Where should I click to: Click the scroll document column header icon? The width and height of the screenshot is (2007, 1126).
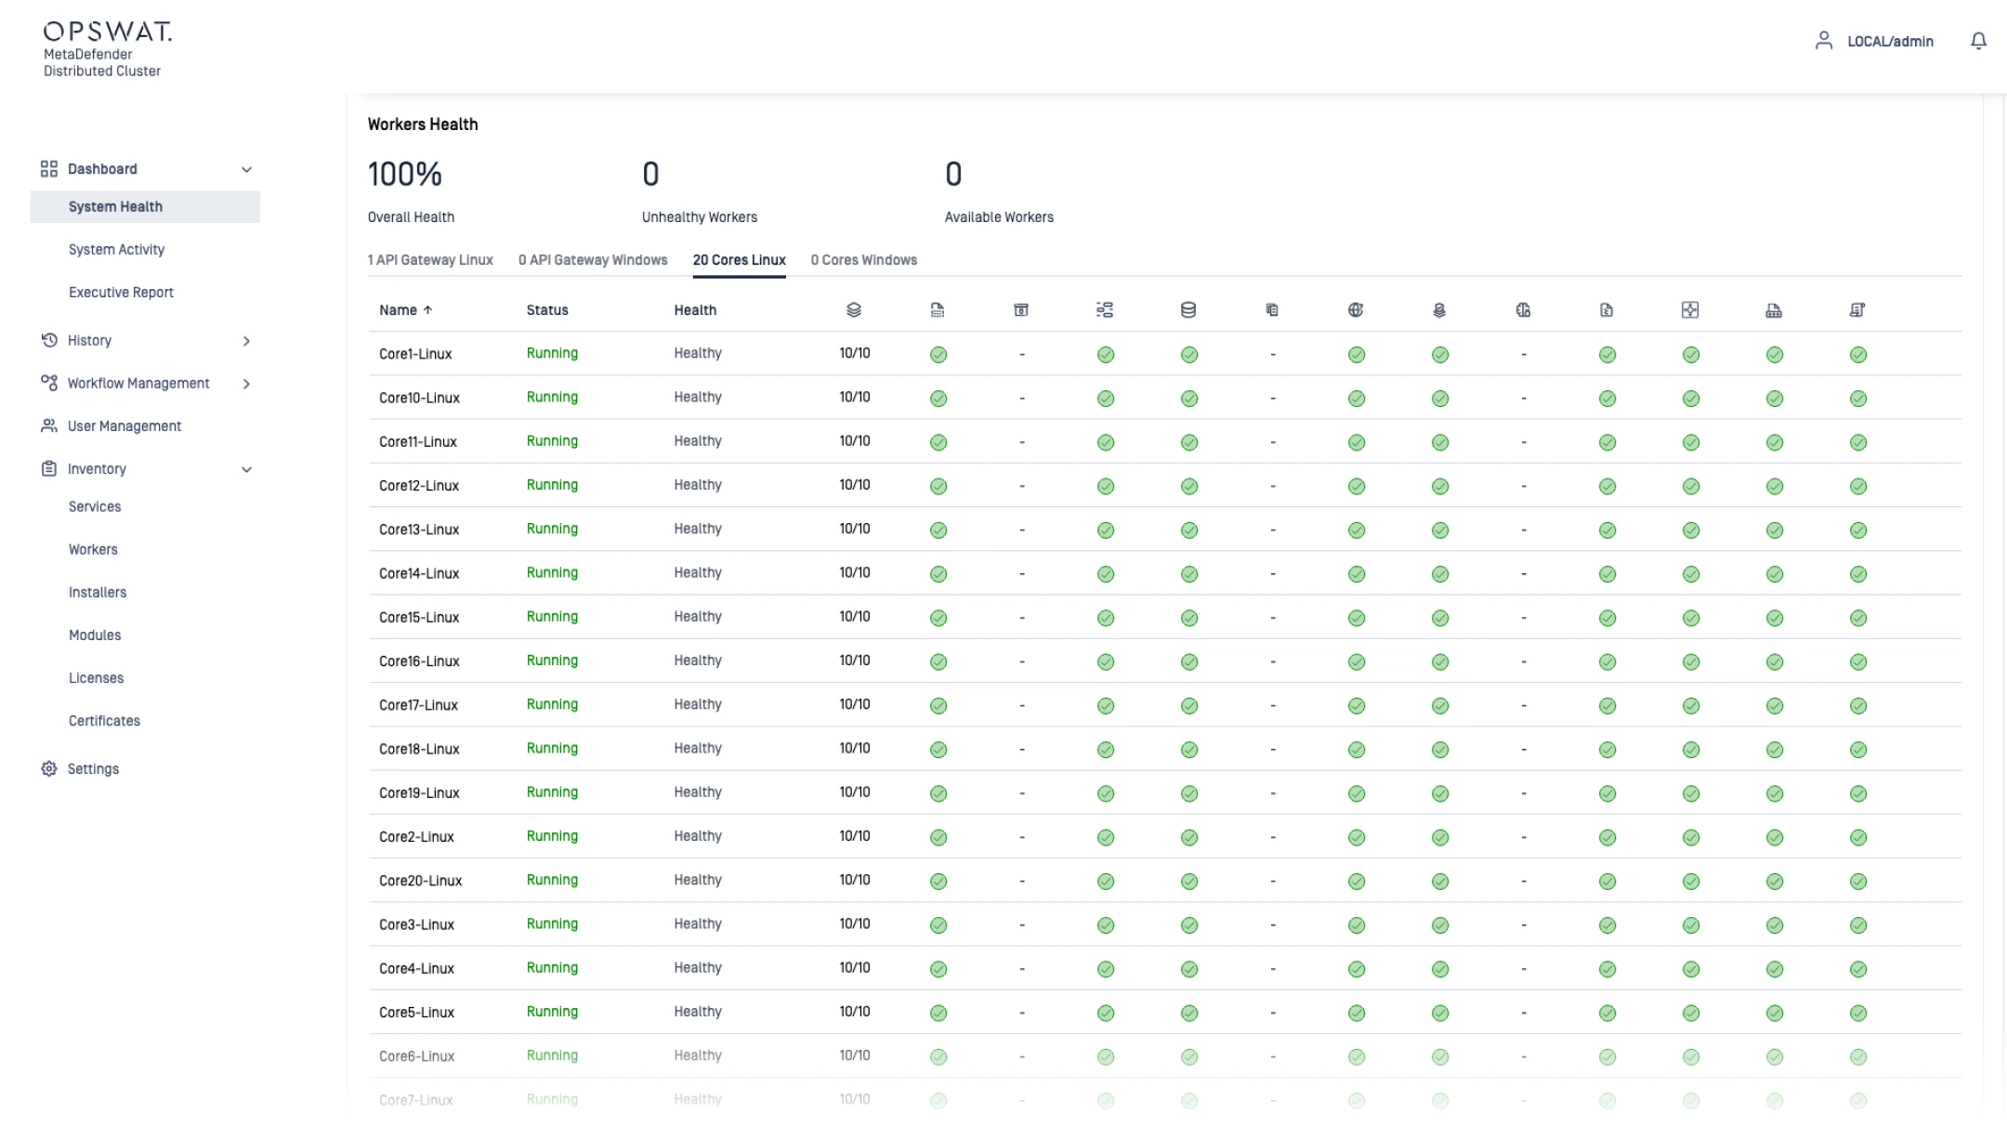coord(1856,310)
